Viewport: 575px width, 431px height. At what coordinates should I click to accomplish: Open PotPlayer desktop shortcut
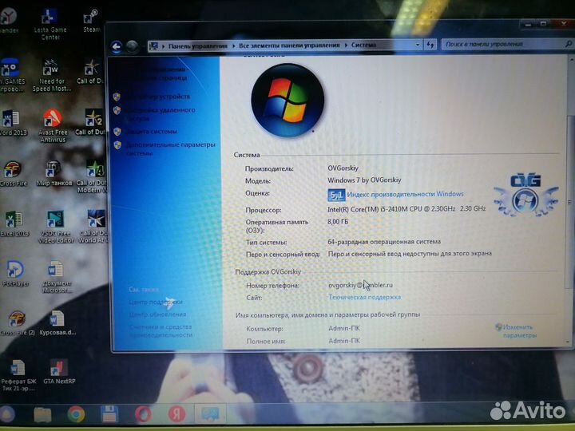[14, 271]
